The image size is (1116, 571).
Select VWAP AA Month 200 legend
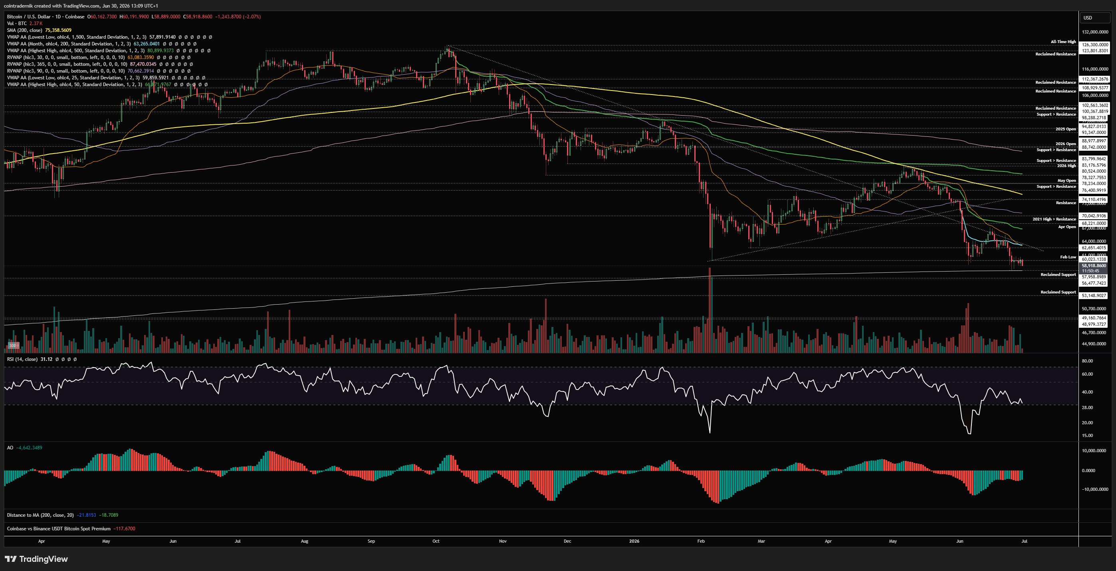pos(68,44)
